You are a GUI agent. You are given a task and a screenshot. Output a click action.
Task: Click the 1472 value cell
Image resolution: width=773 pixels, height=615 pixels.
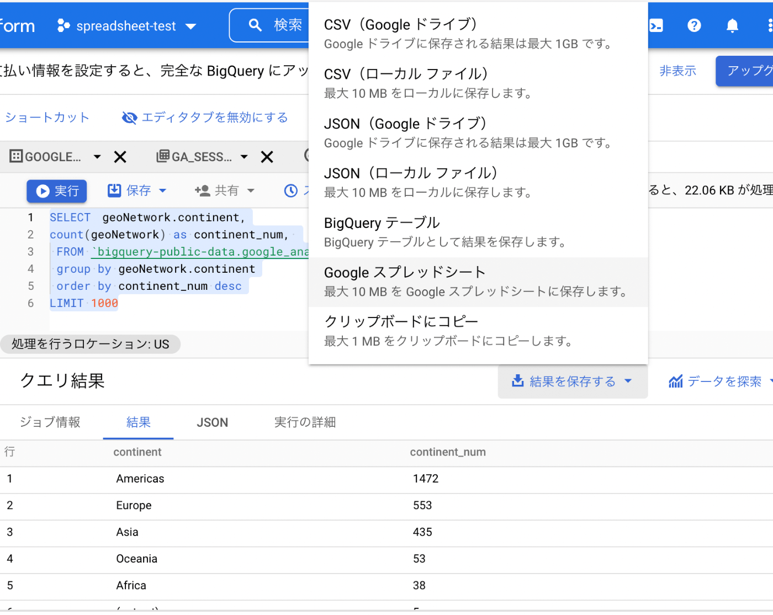pos(426,479)
